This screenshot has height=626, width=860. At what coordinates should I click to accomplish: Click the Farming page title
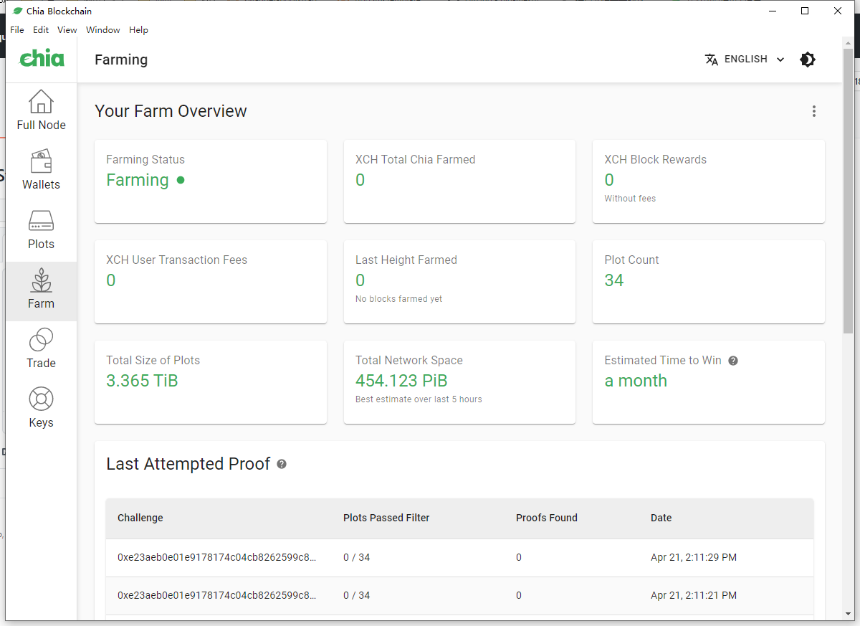pos(121,60)
